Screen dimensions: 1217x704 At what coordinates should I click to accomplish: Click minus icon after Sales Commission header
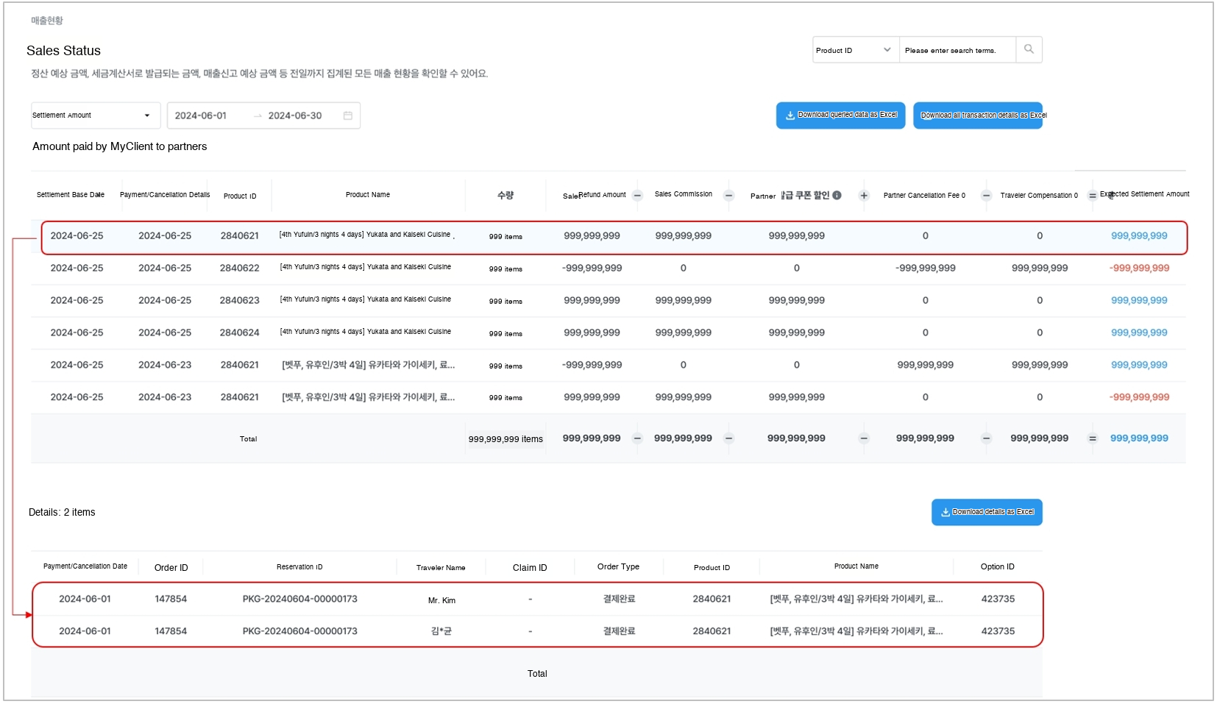tap(728, 196)
